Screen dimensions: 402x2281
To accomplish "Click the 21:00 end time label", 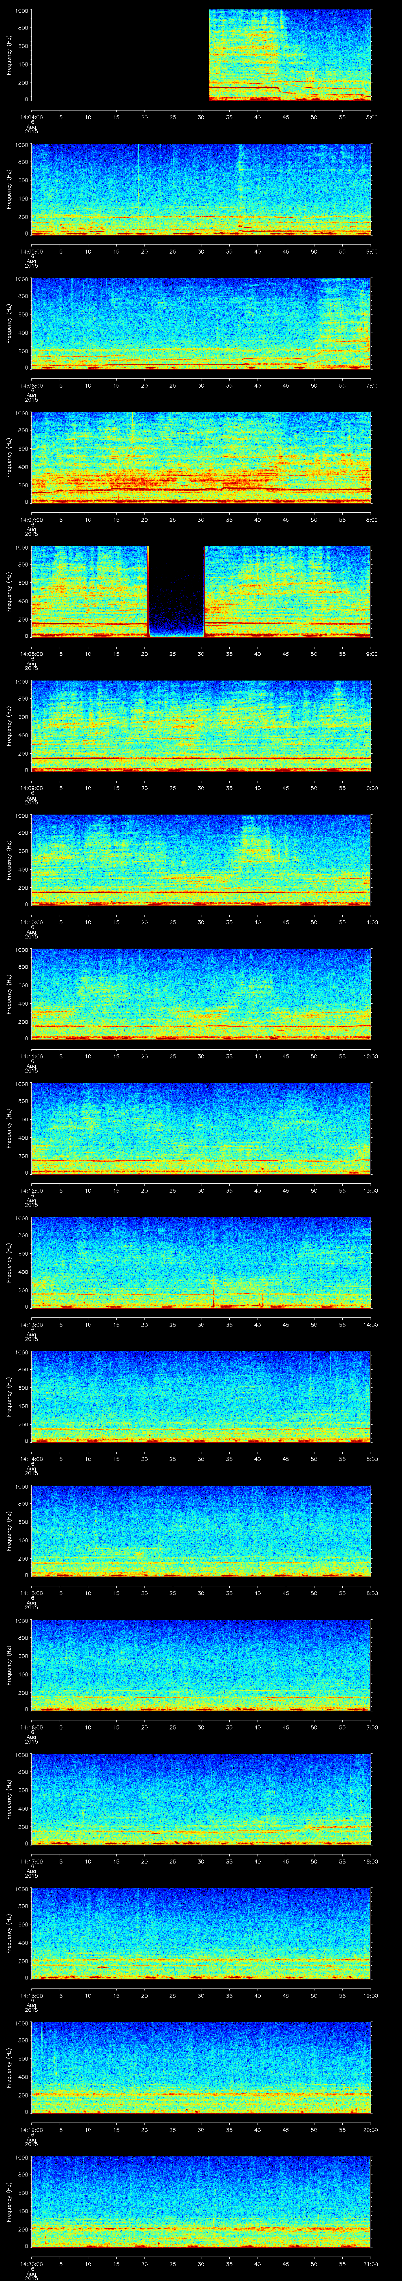I will point(371,2263).
